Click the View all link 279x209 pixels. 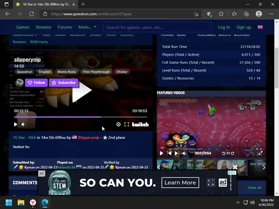click(x=254, y=188)
